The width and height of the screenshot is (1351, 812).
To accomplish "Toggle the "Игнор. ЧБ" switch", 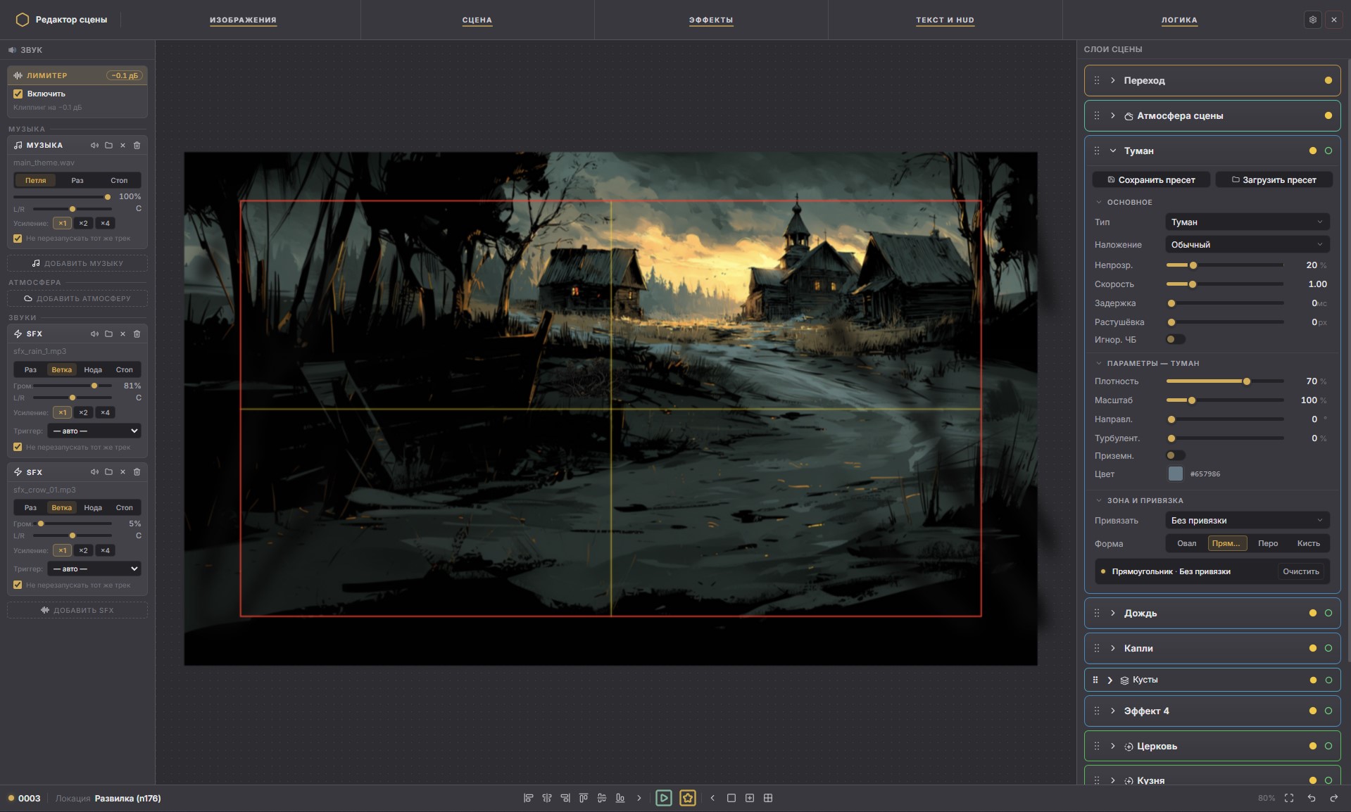I will (x=1176, y=339).
